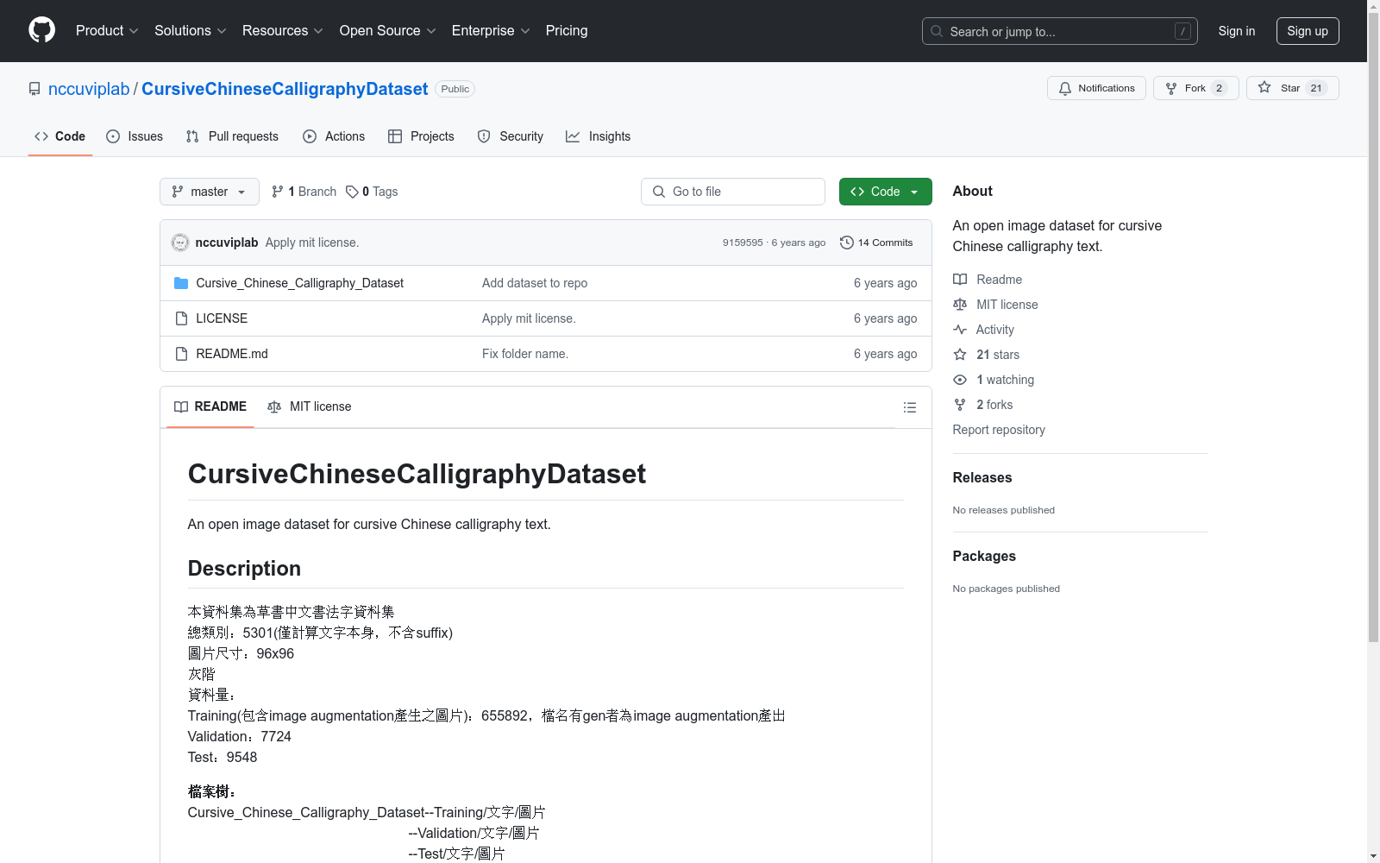This screenshot has width=1380, height=863.
Task: Click the eye icon beside 1 watching
Action: pos(960,380)
